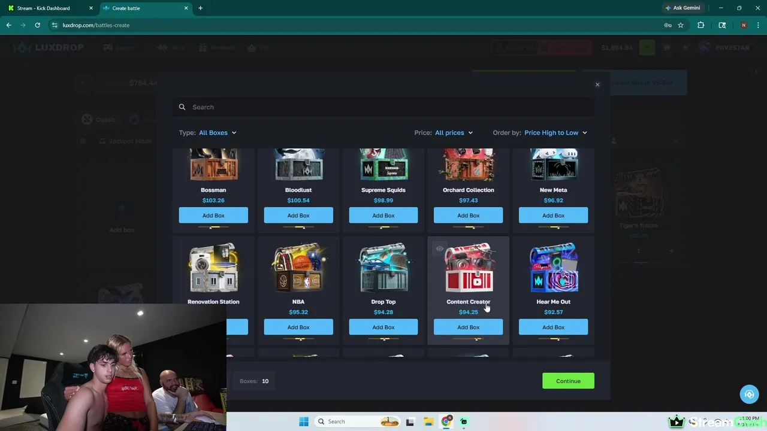Open the Chrome three-dot menu
Screen dimensions: 767x431
(758, 25)
